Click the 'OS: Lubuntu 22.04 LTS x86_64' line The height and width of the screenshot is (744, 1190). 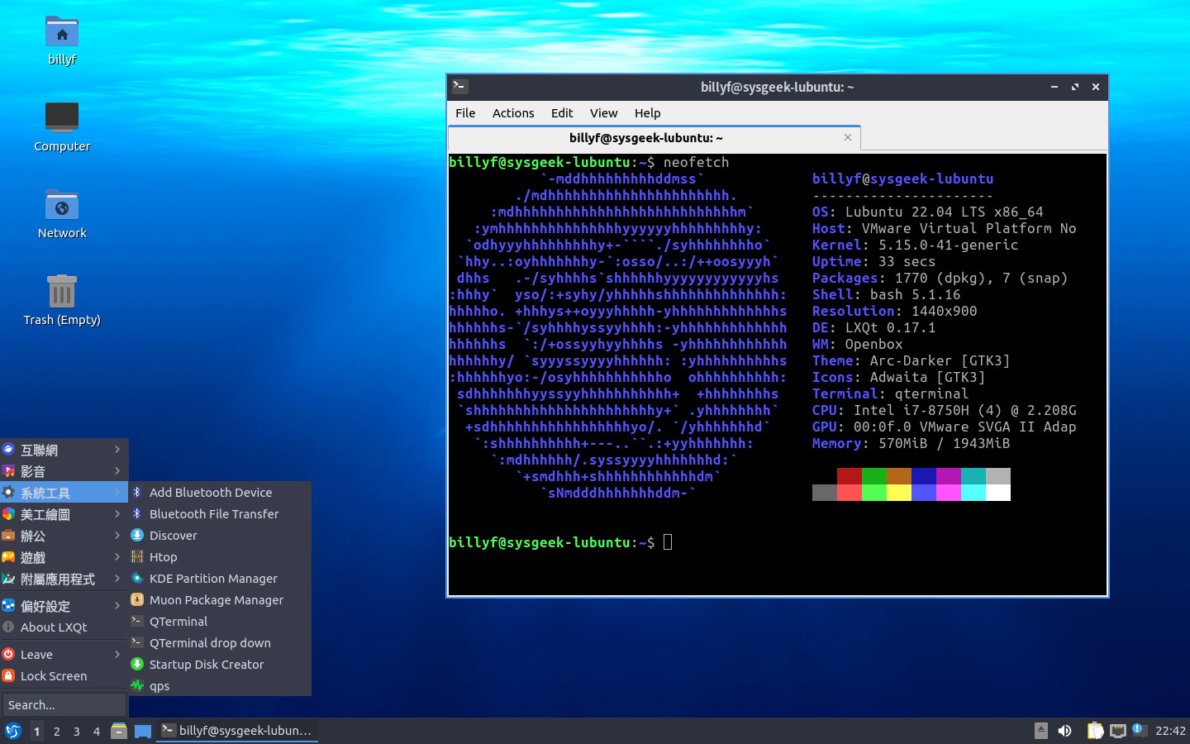[927, 212]
